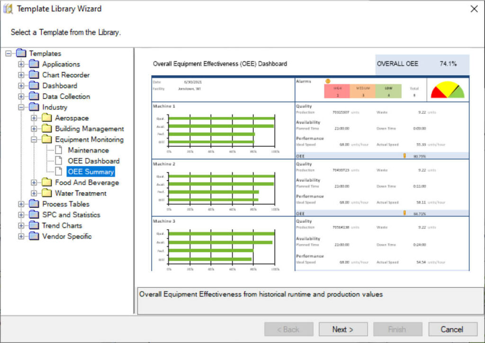Select the Building Management folder

tap(89, 129)
